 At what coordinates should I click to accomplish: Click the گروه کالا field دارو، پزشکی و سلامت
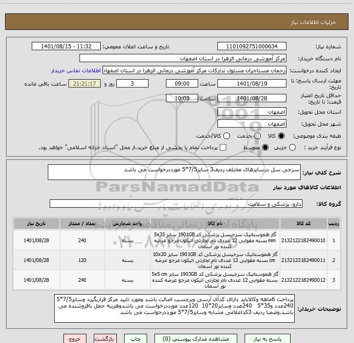pos(176,203)
